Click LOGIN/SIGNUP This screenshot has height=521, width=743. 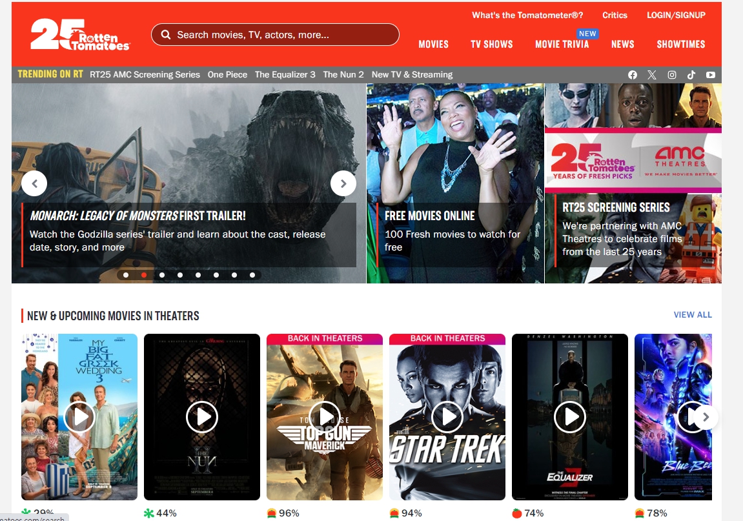(x=676, y=15)
